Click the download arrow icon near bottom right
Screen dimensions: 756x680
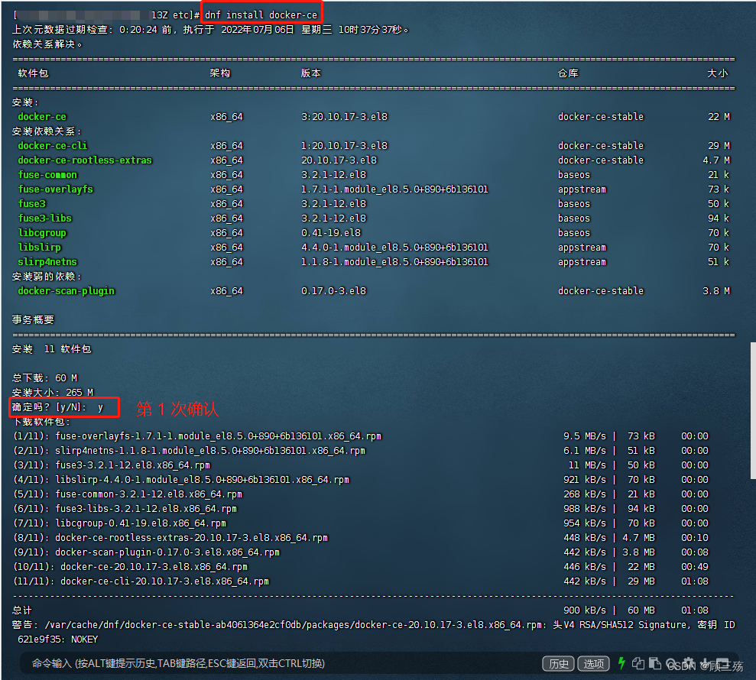click(x=706, y=663)
